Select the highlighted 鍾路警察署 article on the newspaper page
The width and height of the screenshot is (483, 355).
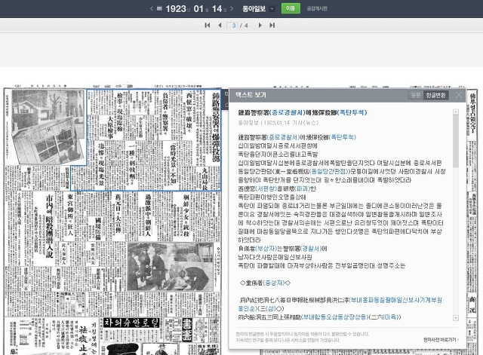pyautogui.click(x=154, y=140)
